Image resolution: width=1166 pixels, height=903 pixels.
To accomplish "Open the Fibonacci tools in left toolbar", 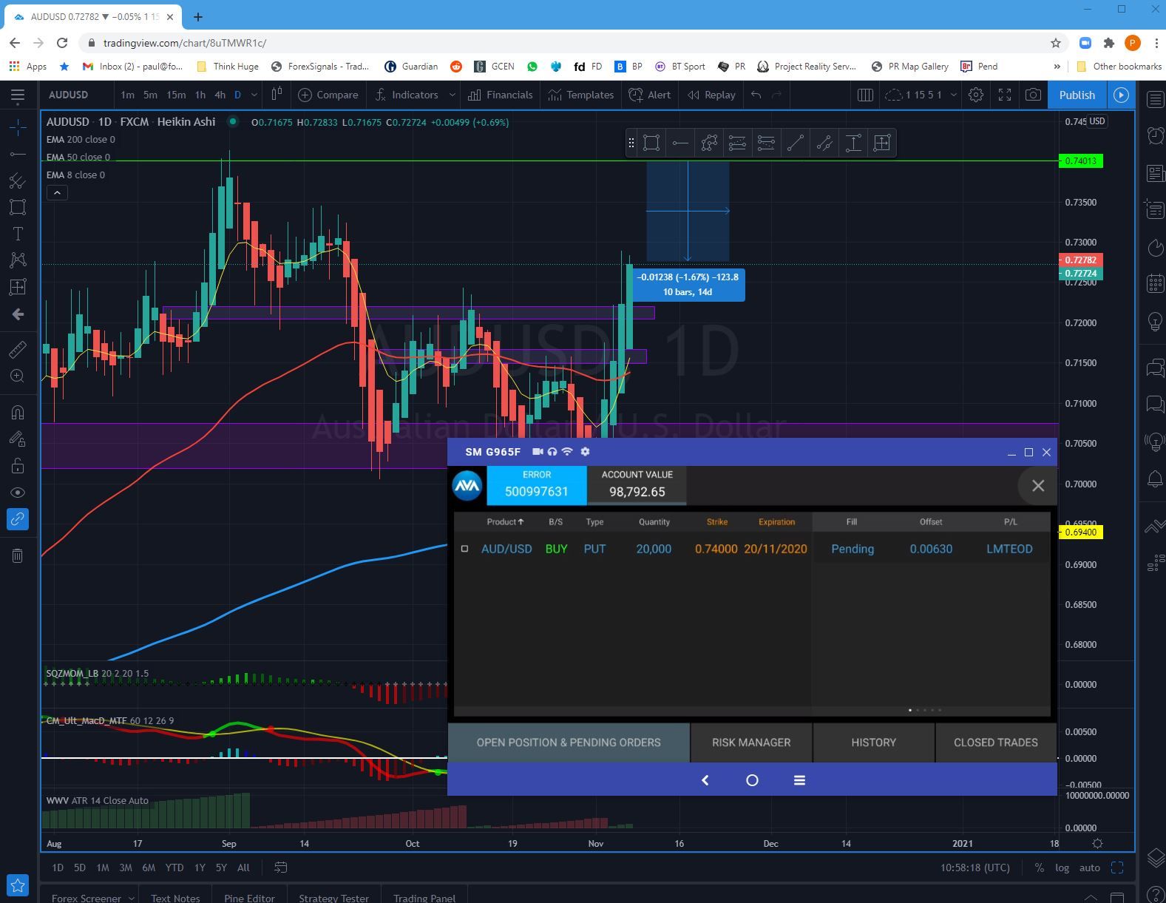I will [x=18, y=180].
